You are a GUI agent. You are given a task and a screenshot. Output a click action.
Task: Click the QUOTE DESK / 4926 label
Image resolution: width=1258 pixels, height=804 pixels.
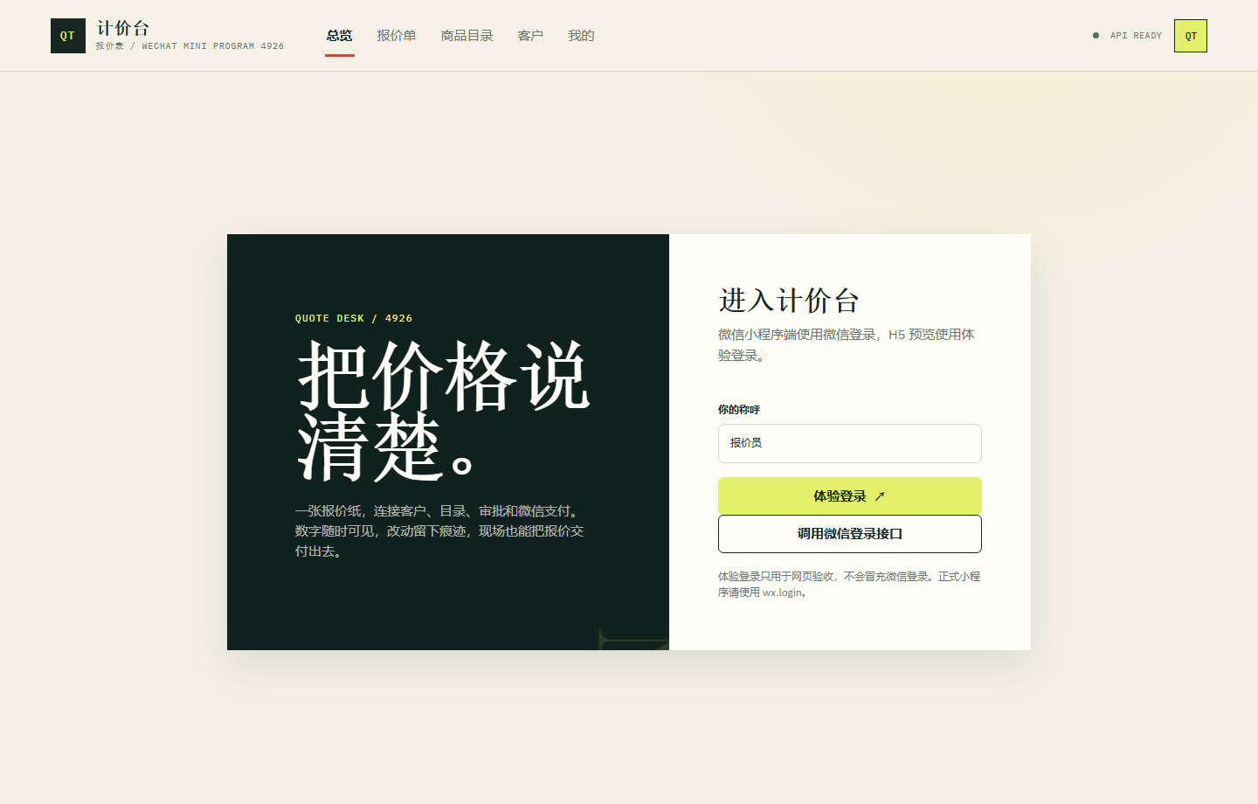click(354, 318)
